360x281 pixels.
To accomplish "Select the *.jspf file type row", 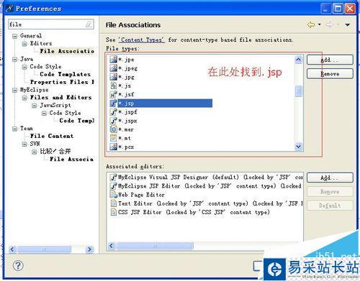I will tap(124, 112).
